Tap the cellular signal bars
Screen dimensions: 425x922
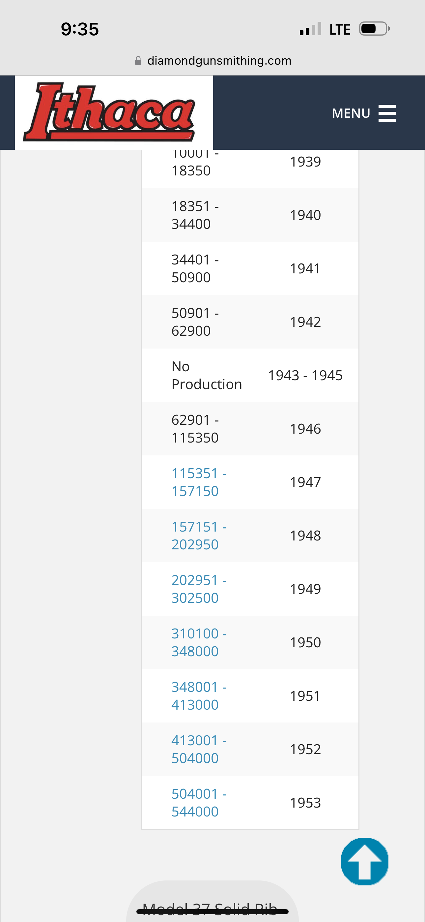click(310, 29)
